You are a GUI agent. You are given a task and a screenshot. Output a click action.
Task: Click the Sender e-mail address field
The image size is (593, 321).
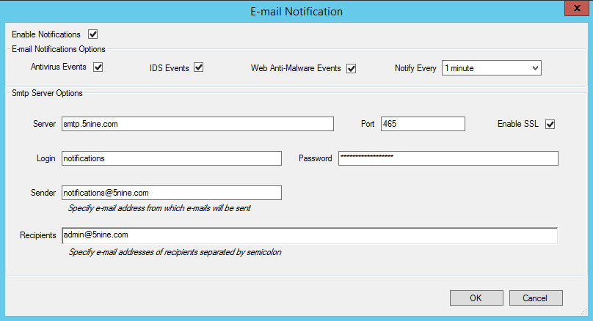click(171, 193)
